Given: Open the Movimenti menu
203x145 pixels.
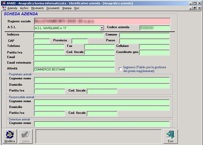Looking at the screenshot, I should tap(37, 8).
